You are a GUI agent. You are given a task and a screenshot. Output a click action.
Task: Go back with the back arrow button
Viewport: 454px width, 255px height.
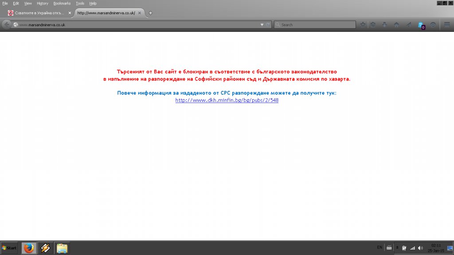click(7, 25)
